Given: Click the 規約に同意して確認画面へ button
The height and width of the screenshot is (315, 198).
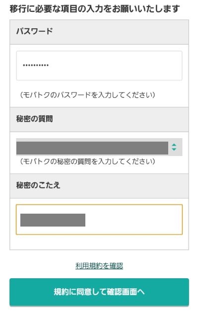Looking at the screenshot, I should click(x=99, y=292).
